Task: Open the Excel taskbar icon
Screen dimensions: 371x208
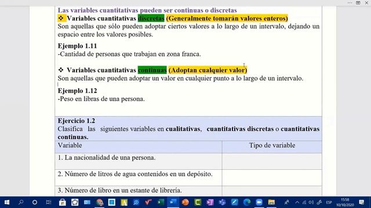Action: coord(161,202)
